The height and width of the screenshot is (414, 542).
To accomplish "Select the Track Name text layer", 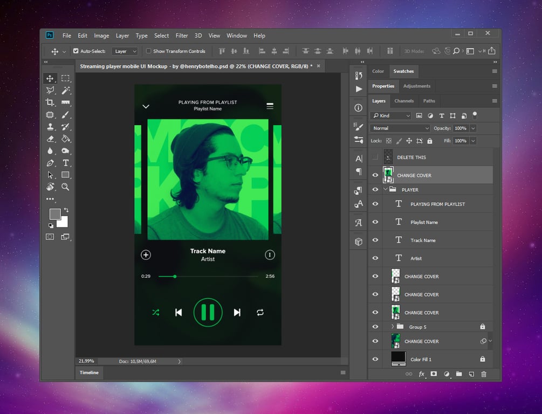I will (423, 240).
